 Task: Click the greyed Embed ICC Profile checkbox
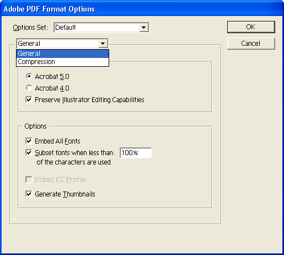click(x=29, y=180)
